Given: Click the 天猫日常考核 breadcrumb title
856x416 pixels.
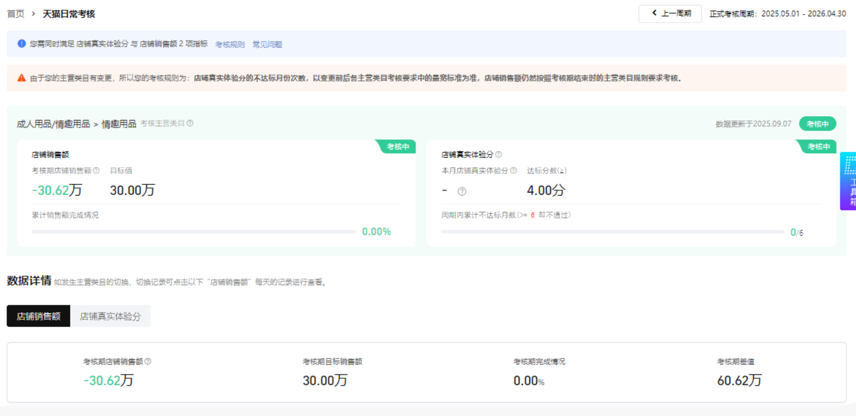Looking at the screenshot, I should [x=69, y=14].
